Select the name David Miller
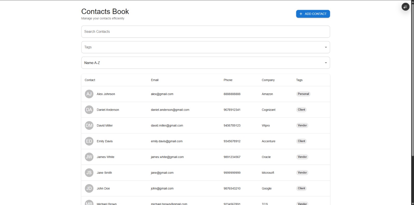This screenshot has width=414, height=205. (105, 126)
